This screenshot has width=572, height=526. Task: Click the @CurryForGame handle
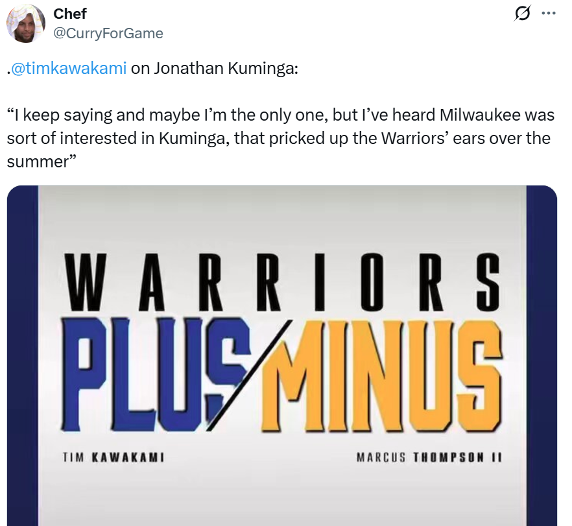108,33
